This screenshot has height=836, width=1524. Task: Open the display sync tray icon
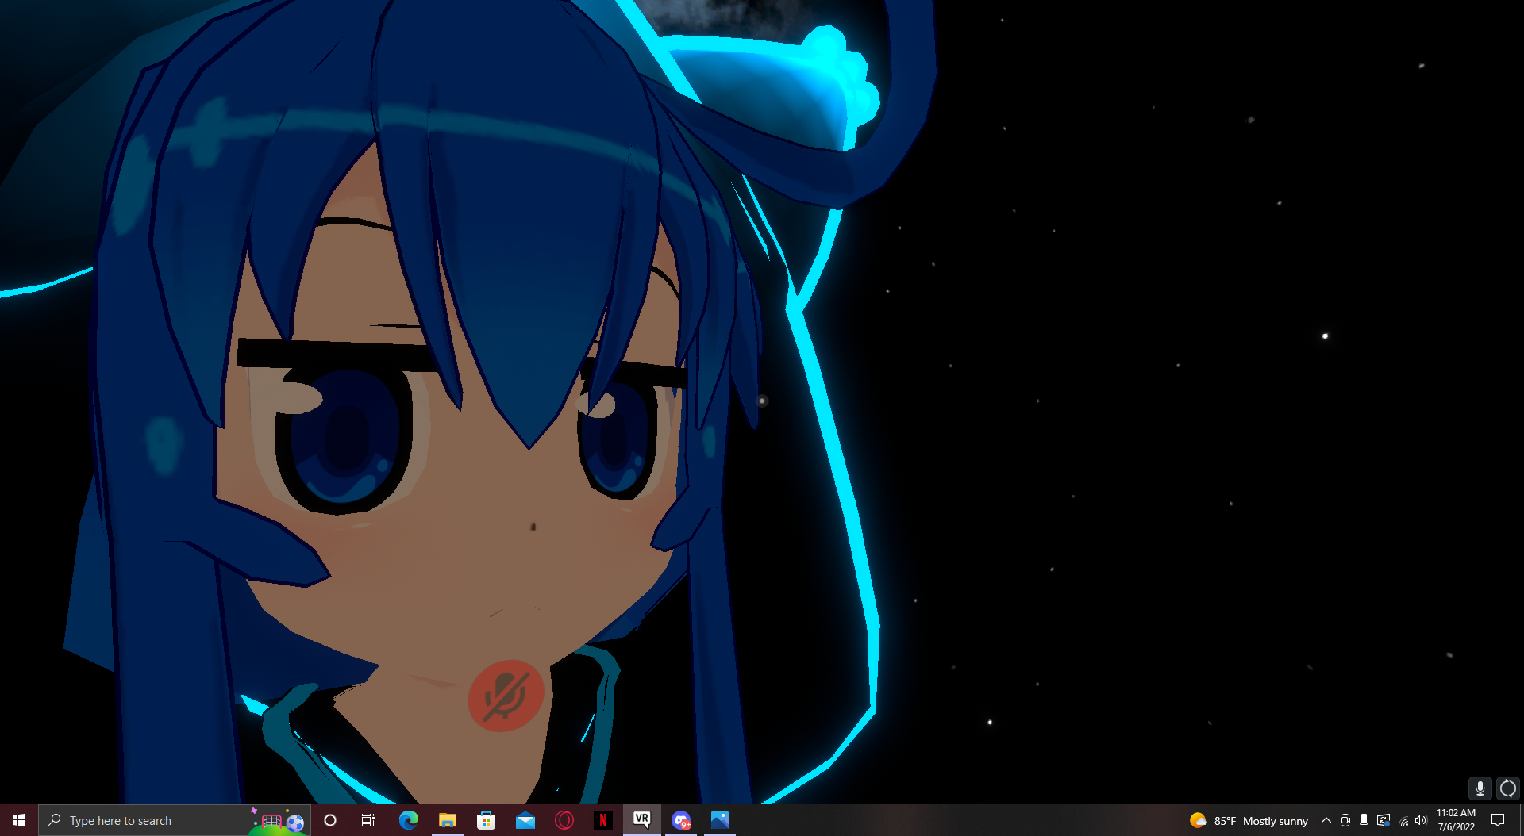1384,820
